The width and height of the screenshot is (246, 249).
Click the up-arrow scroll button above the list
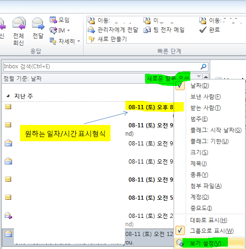pyautogui.click(x=206, y=77)
